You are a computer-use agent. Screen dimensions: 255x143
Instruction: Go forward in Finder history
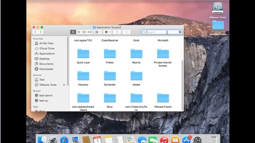click(41, 32)
